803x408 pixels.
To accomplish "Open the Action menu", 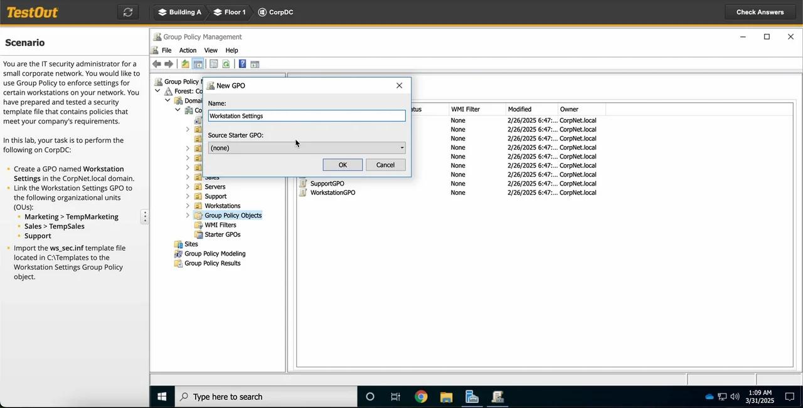I will (x=187, y=50).
